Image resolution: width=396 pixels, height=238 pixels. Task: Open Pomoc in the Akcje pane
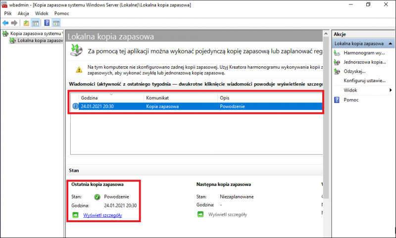click(351, 100)
